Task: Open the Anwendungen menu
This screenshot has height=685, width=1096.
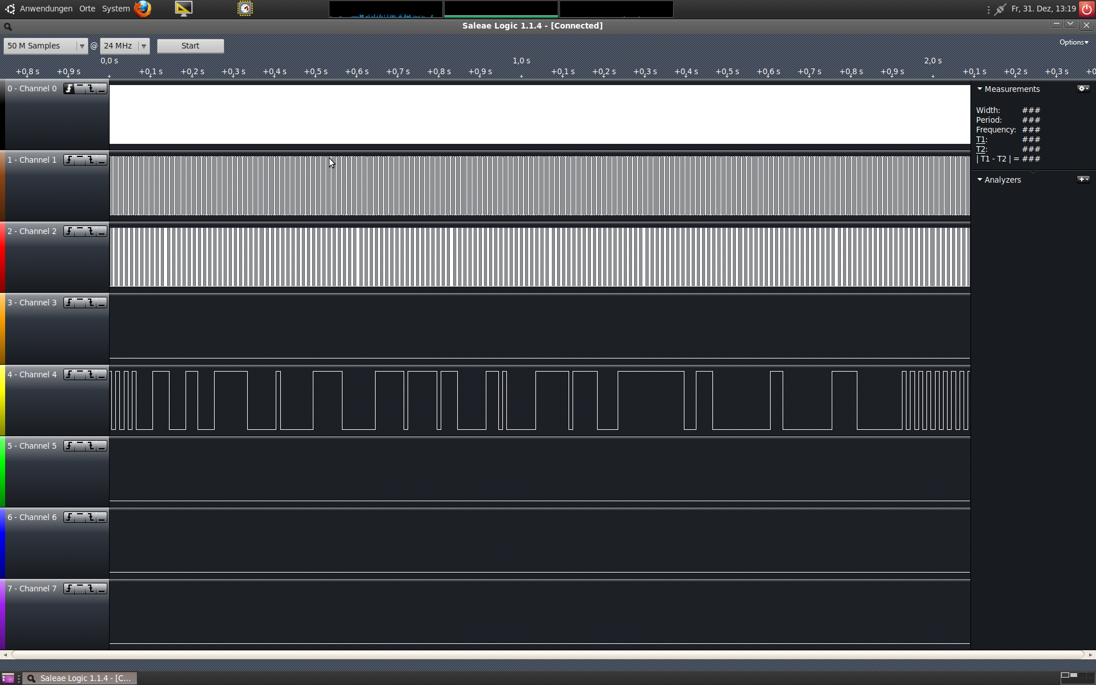Action: click(x=46, y=9)
